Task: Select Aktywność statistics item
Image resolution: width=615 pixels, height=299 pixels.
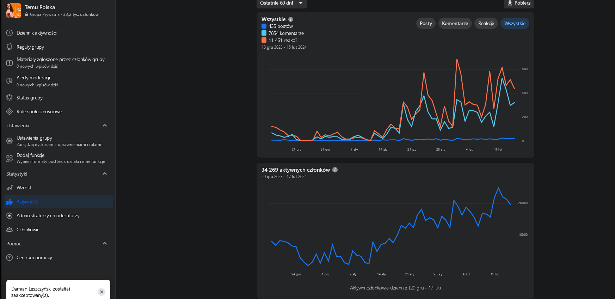Action: pyautogui.click(x=58, y=202)
